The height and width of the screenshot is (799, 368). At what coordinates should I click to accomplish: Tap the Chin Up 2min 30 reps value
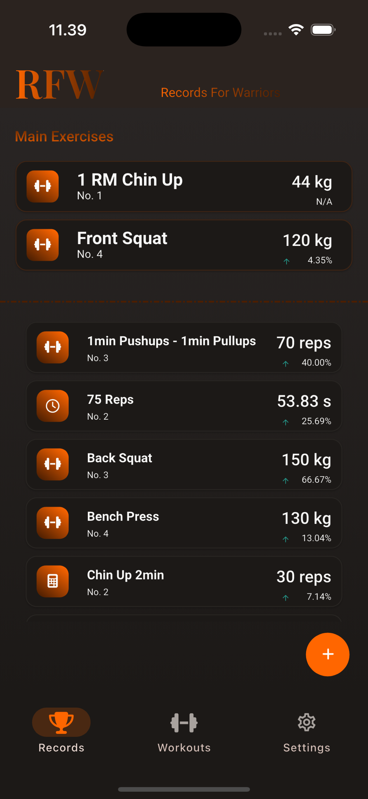tap(303, 577)
